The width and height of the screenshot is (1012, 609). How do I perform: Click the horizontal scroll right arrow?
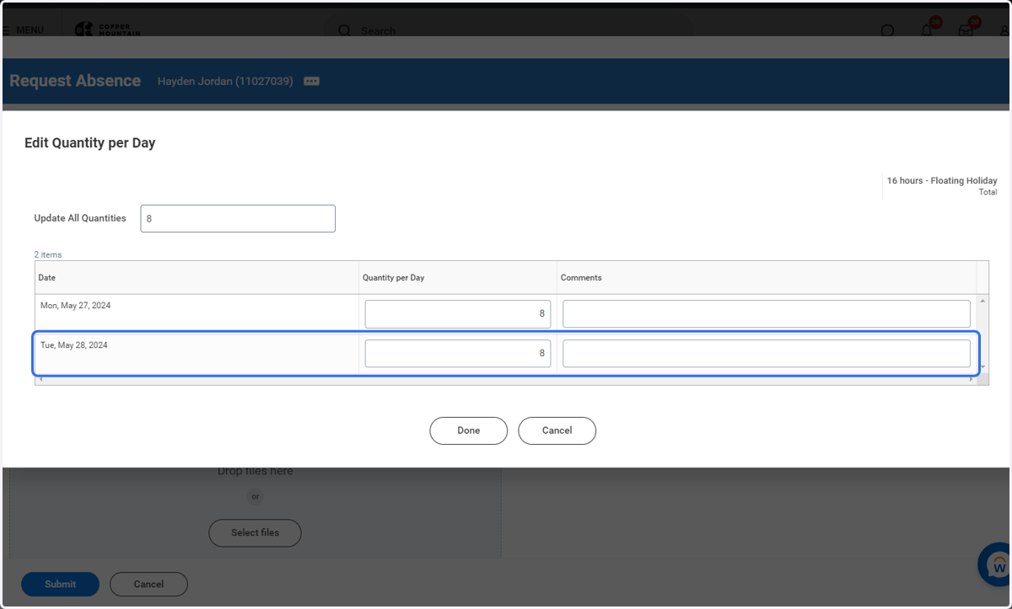point(972,380)
